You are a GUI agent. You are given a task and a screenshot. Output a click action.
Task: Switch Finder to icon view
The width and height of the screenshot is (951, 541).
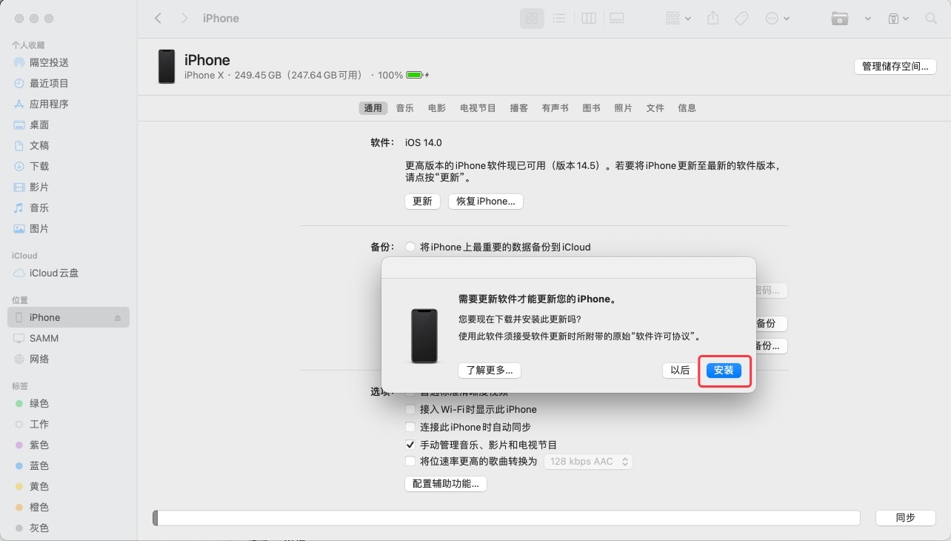pyautogui.click(x=532, y=19)
